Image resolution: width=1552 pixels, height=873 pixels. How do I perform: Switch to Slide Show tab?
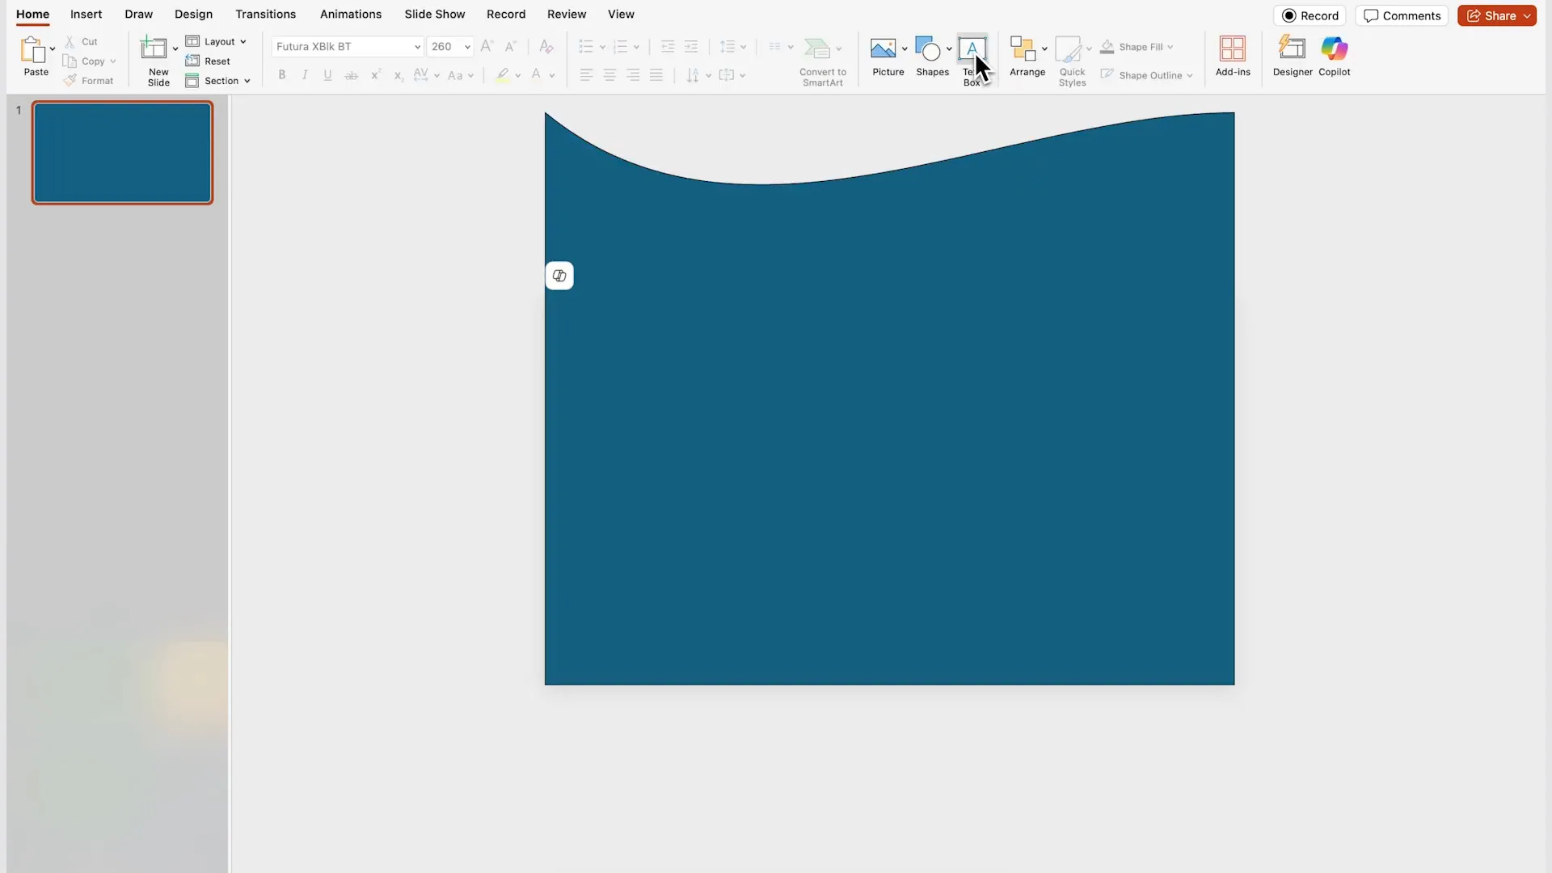pos(435,15)
